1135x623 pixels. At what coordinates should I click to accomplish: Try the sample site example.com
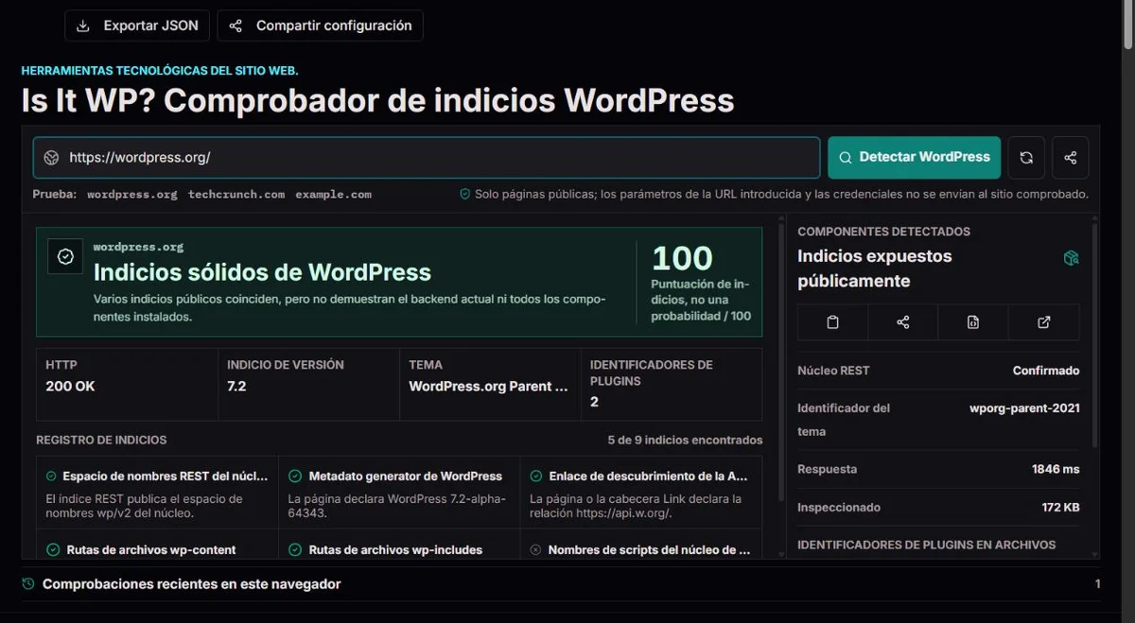click(x=333, y=194)
